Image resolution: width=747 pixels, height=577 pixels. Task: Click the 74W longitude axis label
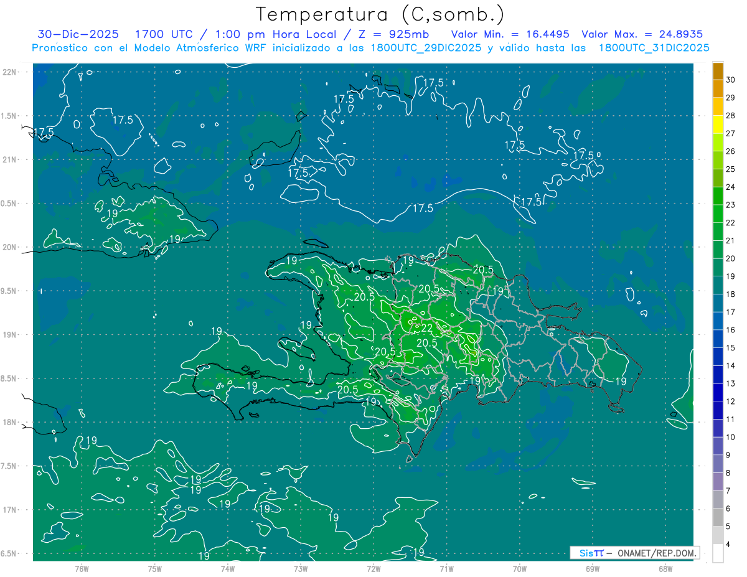click(228, 568)
